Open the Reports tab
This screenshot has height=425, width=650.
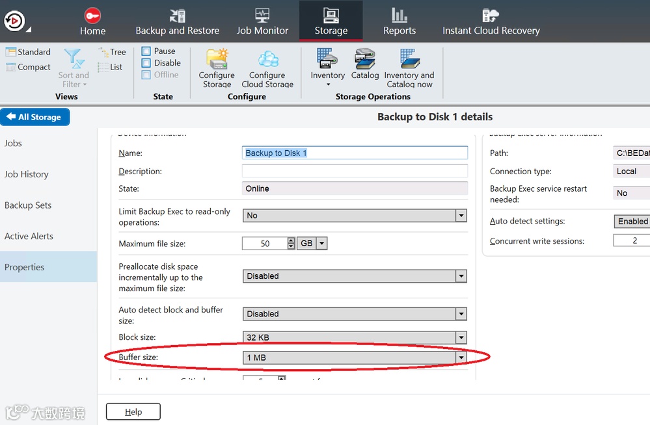point(399,21)
